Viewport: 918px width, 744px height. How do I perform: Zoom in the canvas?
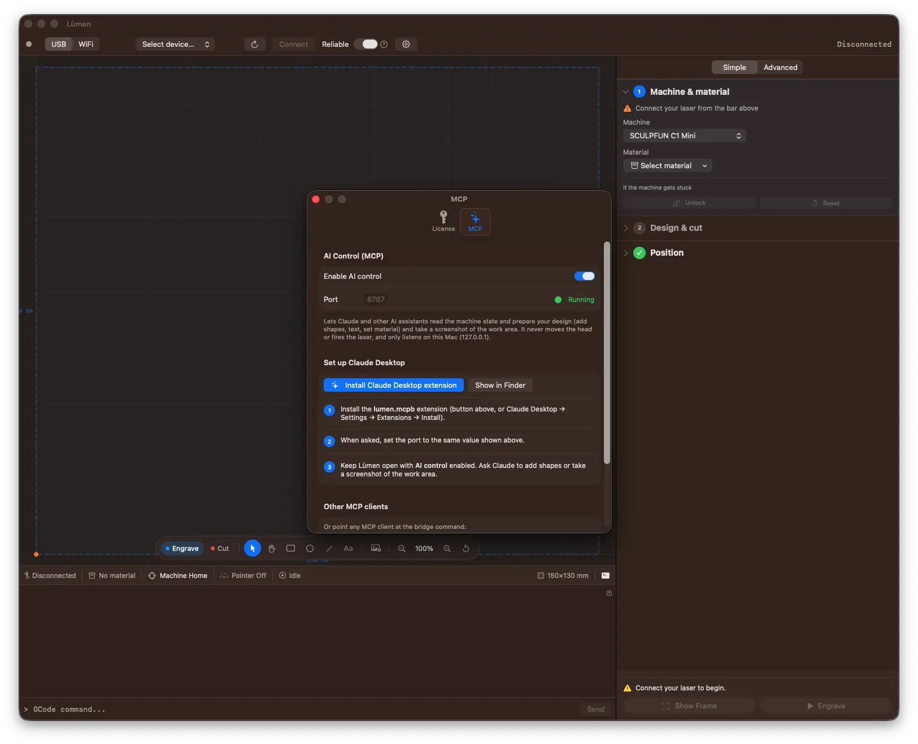(x=447, y=548)
